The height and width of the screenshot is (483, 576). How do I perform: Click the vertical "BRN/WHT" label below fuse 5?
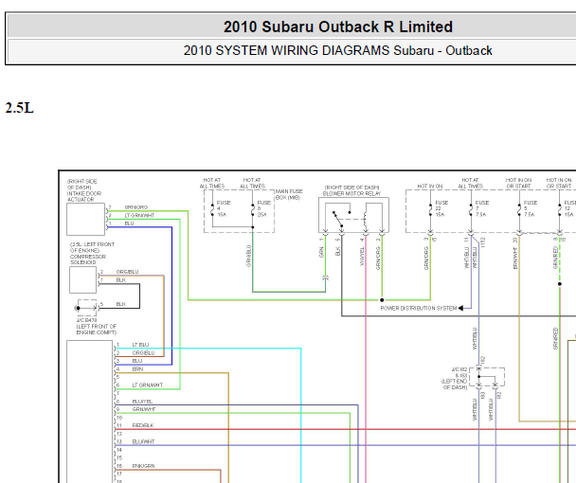pyautogui.click(x=515, y=258)
